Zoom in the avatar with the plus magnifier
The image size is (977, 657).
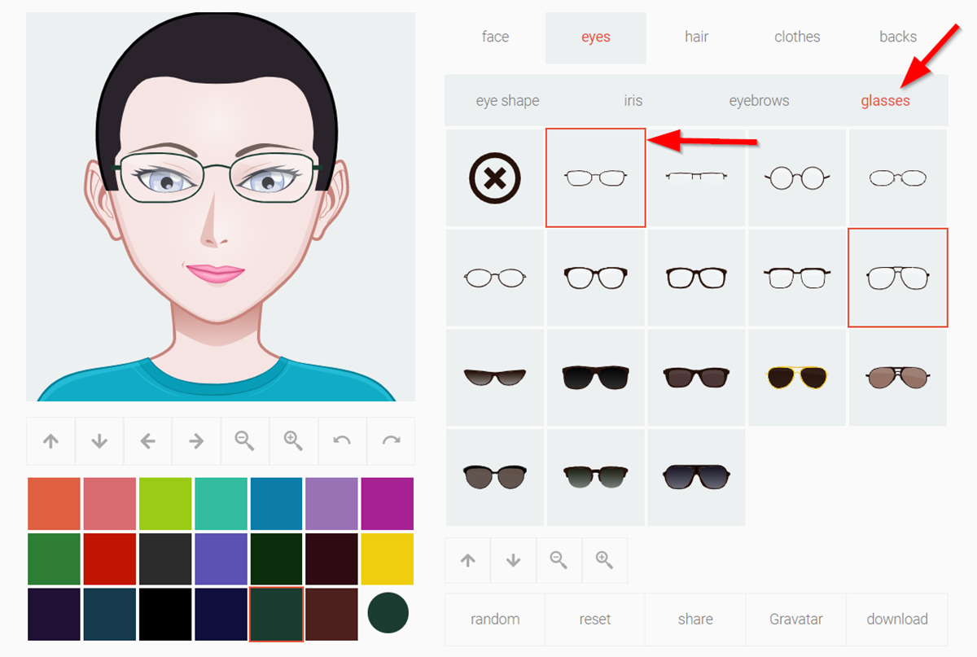(x=294, y=440)
